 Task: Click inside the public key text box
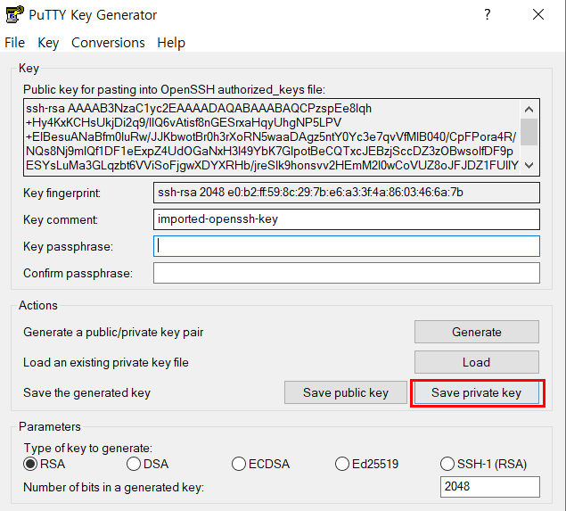272,137
